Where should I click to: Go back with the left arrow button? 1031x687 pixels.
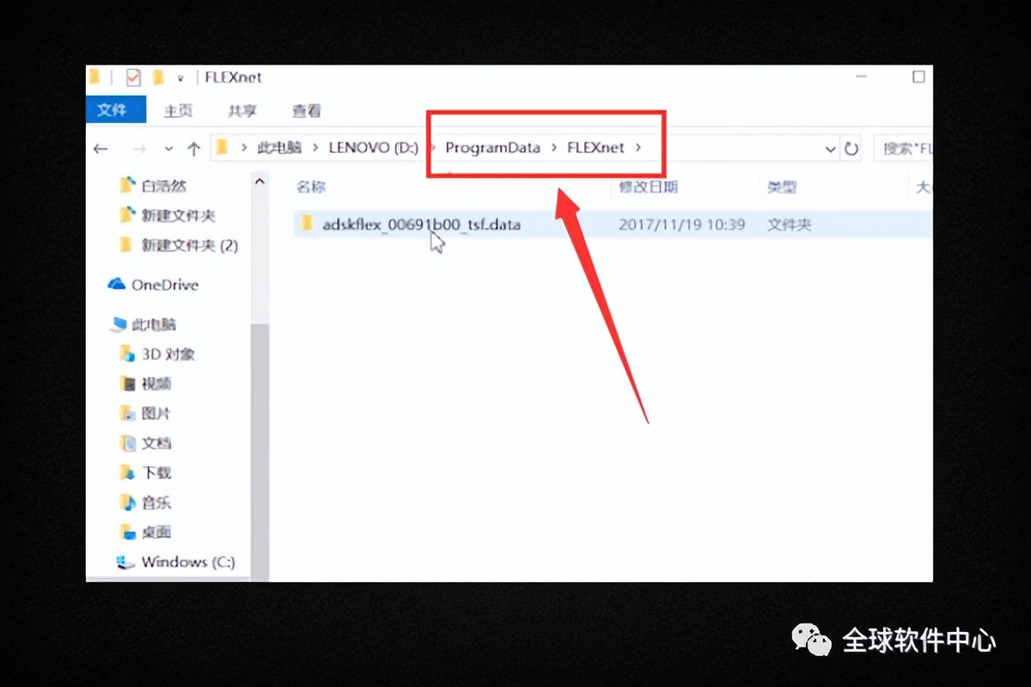point(101,149)
